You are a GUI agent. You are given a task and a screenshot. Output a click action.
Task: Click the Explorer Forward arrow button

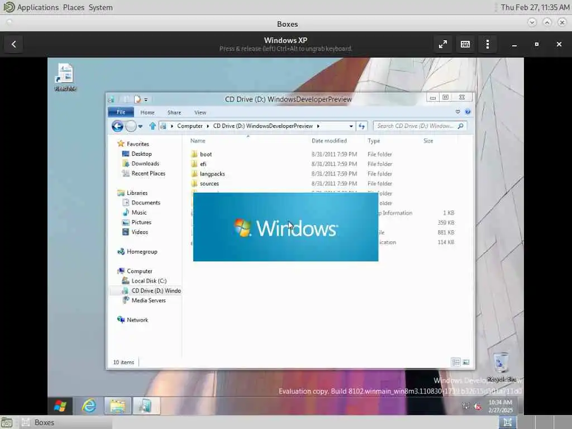131,126
